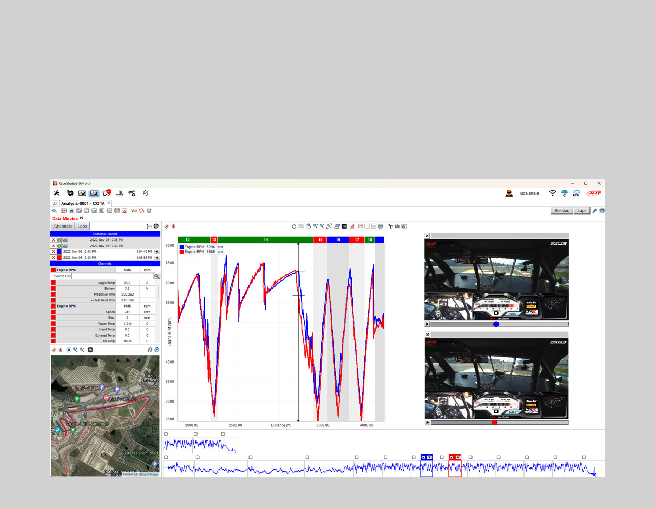
Task: Click the map center-target icon
Action: 69,350
